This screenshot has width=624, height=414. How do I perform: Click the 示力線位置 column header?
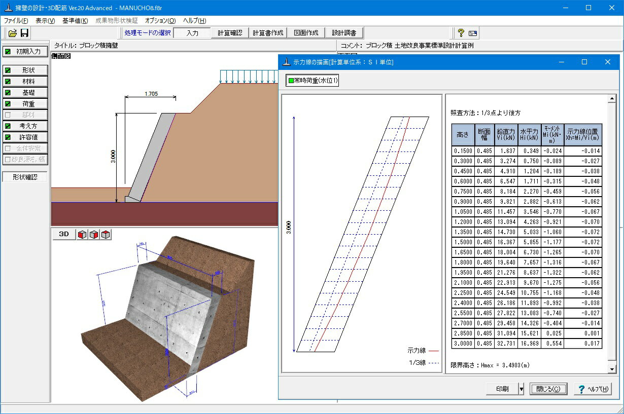pos(583,135)
